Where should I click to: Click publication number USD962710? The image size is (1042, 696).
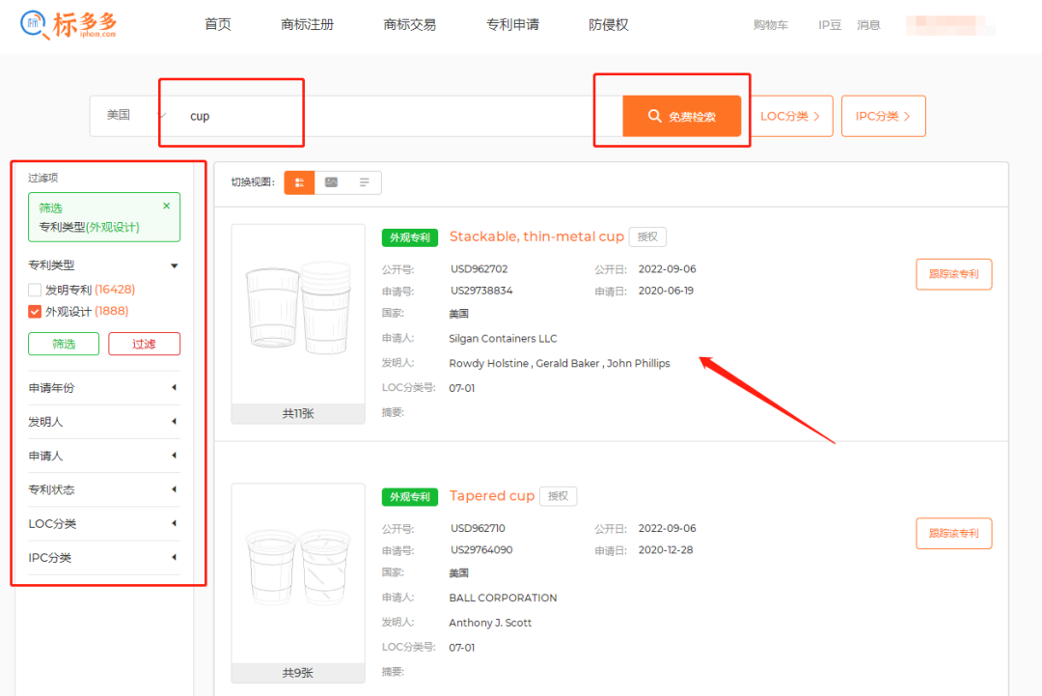pyautogui.click(x=478, y=528)
